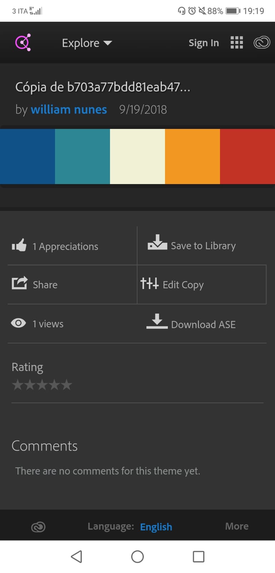
Task: Open the More footer link
Action: 237,526
